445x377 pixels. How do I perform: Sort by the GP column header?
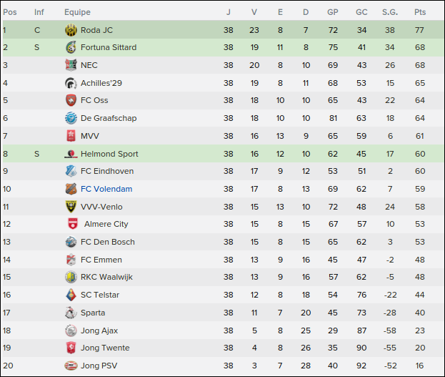(x=333, y=12)
